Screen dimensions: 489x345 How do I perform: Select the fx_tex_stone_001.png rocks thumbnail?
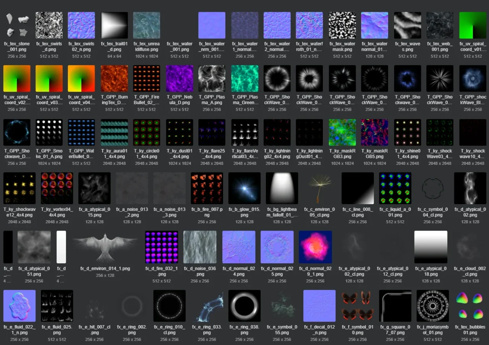(x=17, y=25)
